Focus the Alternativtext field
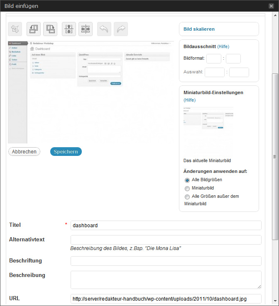This screenshot has width=279, height=306. coord(166,240)
